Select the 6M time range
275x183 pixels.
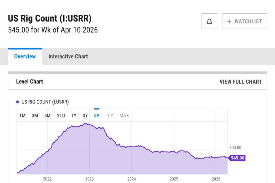(x=47, y=116)
